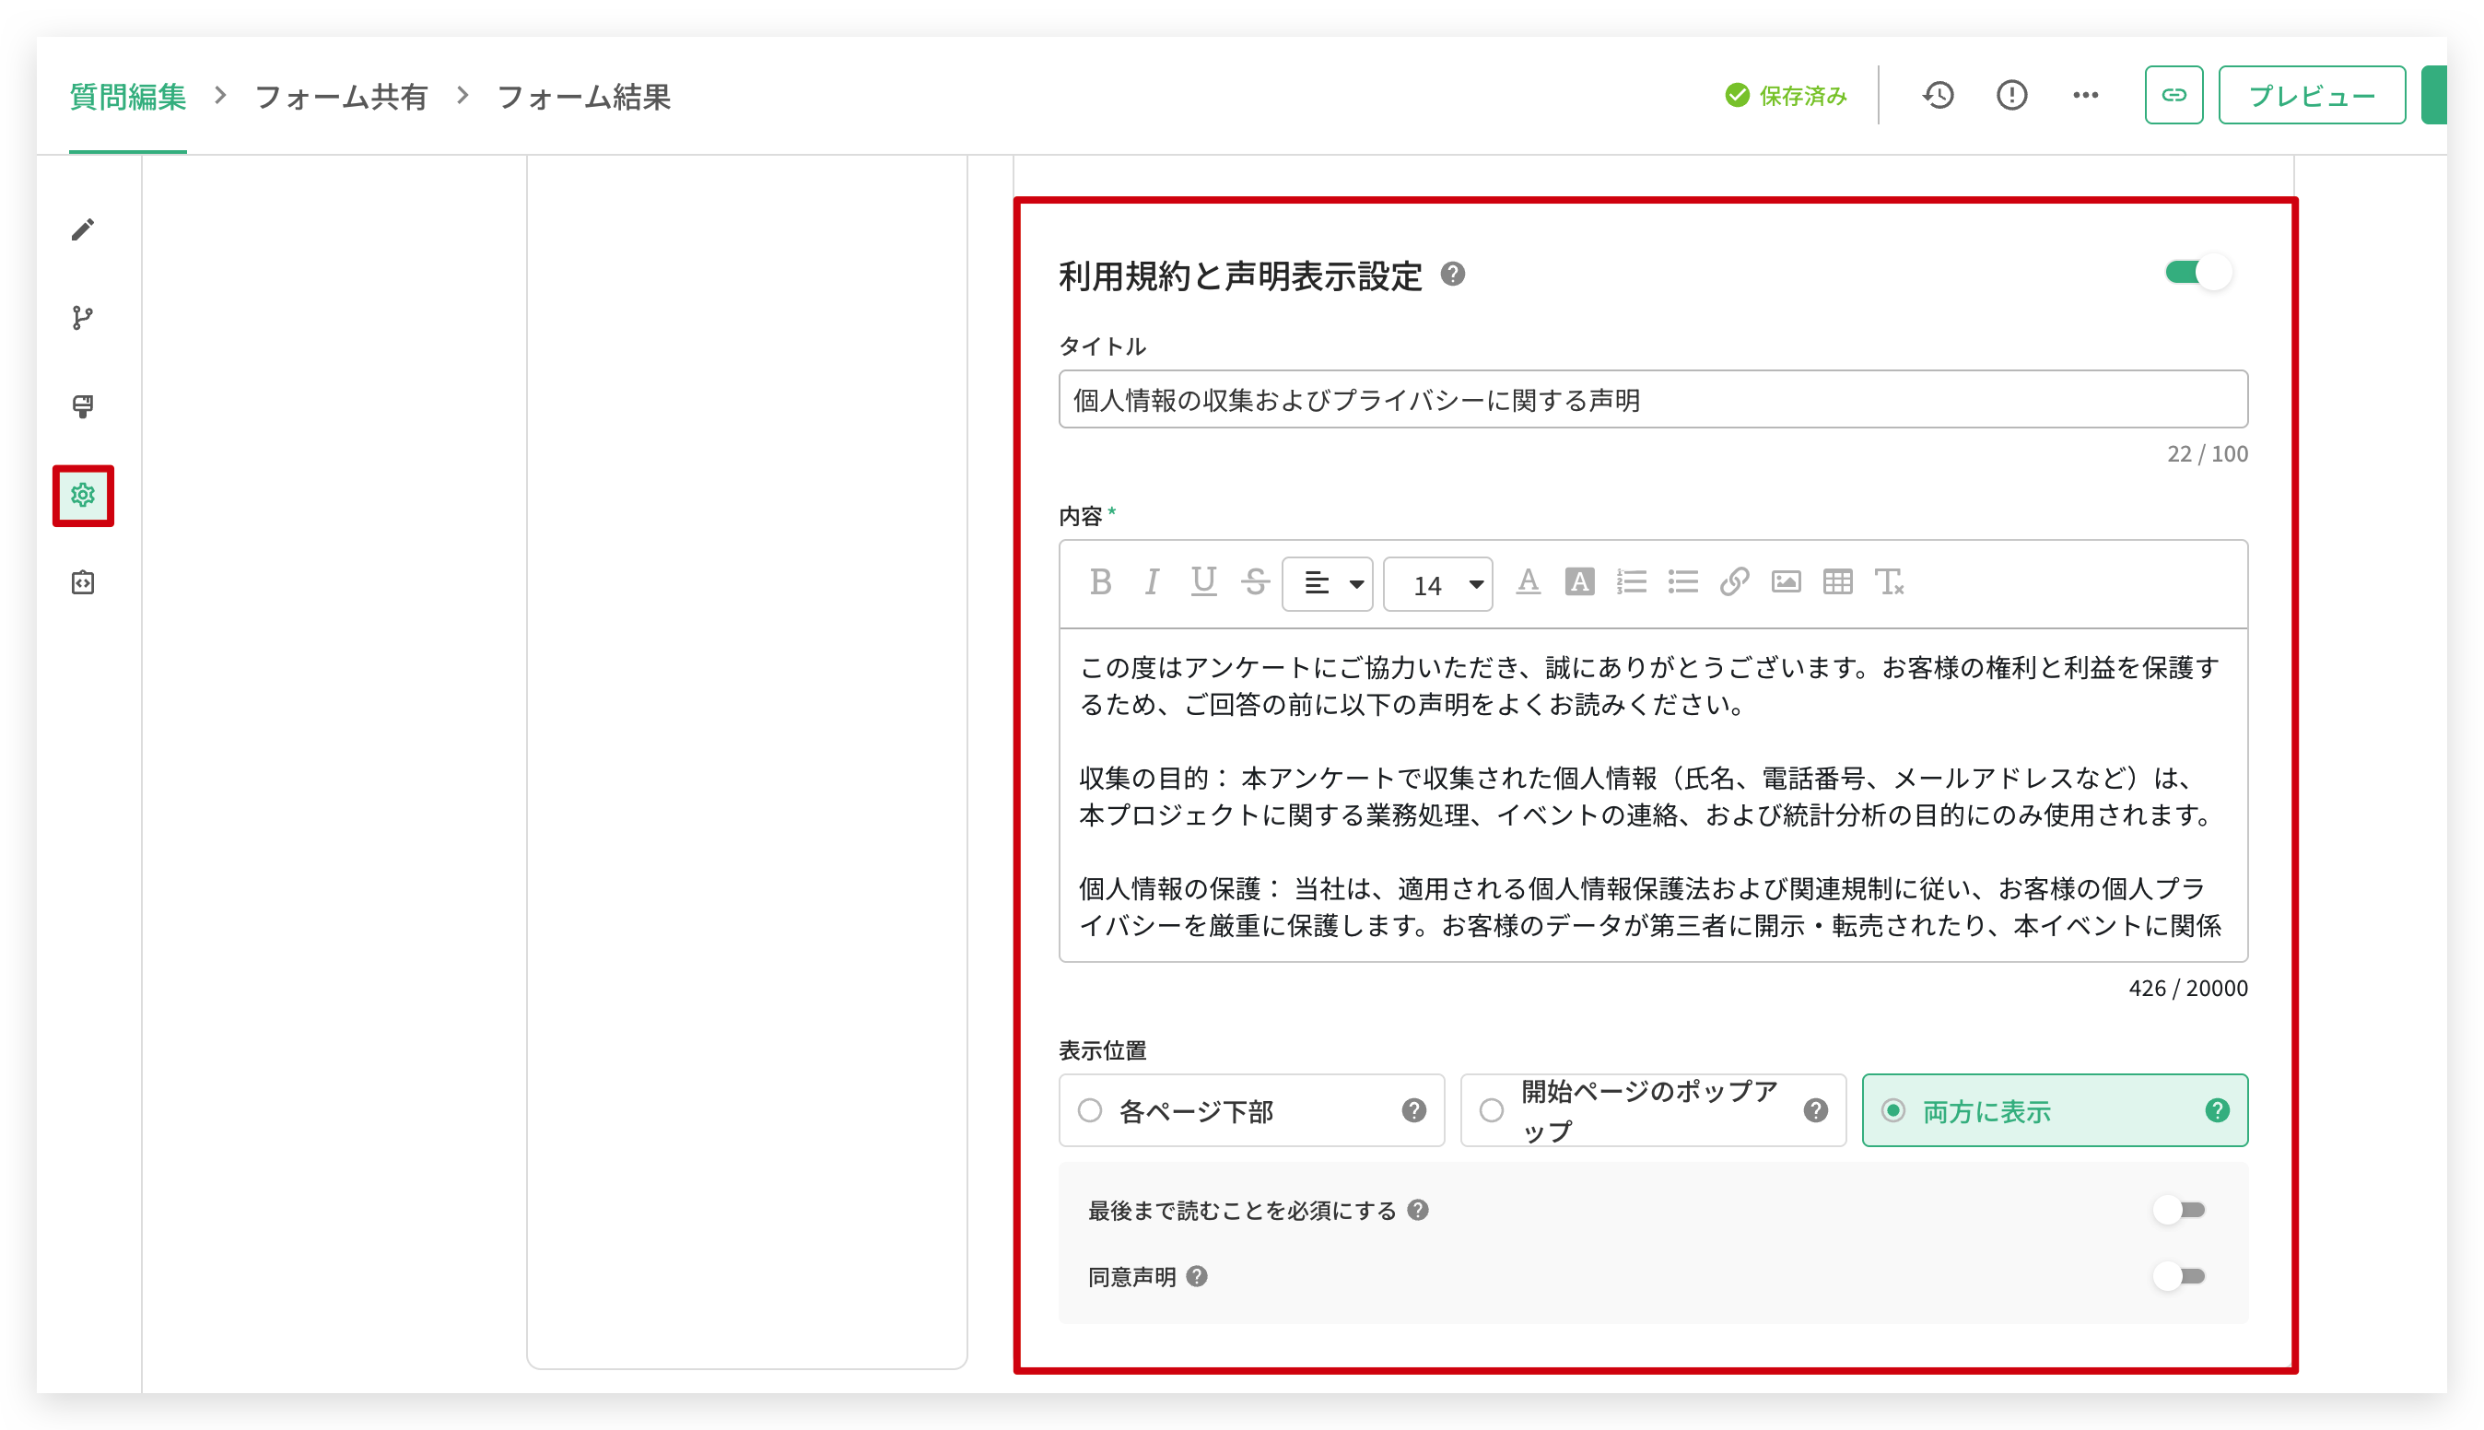Open the three-dots more options menu

2085,95
